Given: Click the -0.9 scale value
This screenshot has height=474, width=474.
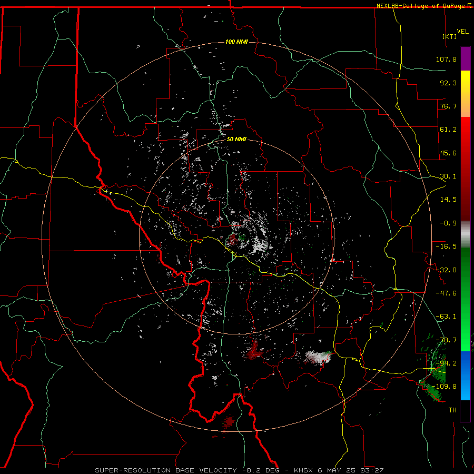Looking at the screenshot, I should [448, 223].
